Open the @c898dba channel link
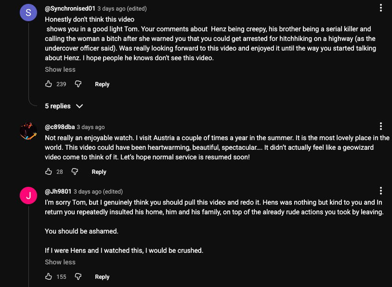This screenshot has height=287, width=392. [x=60, y=127]
